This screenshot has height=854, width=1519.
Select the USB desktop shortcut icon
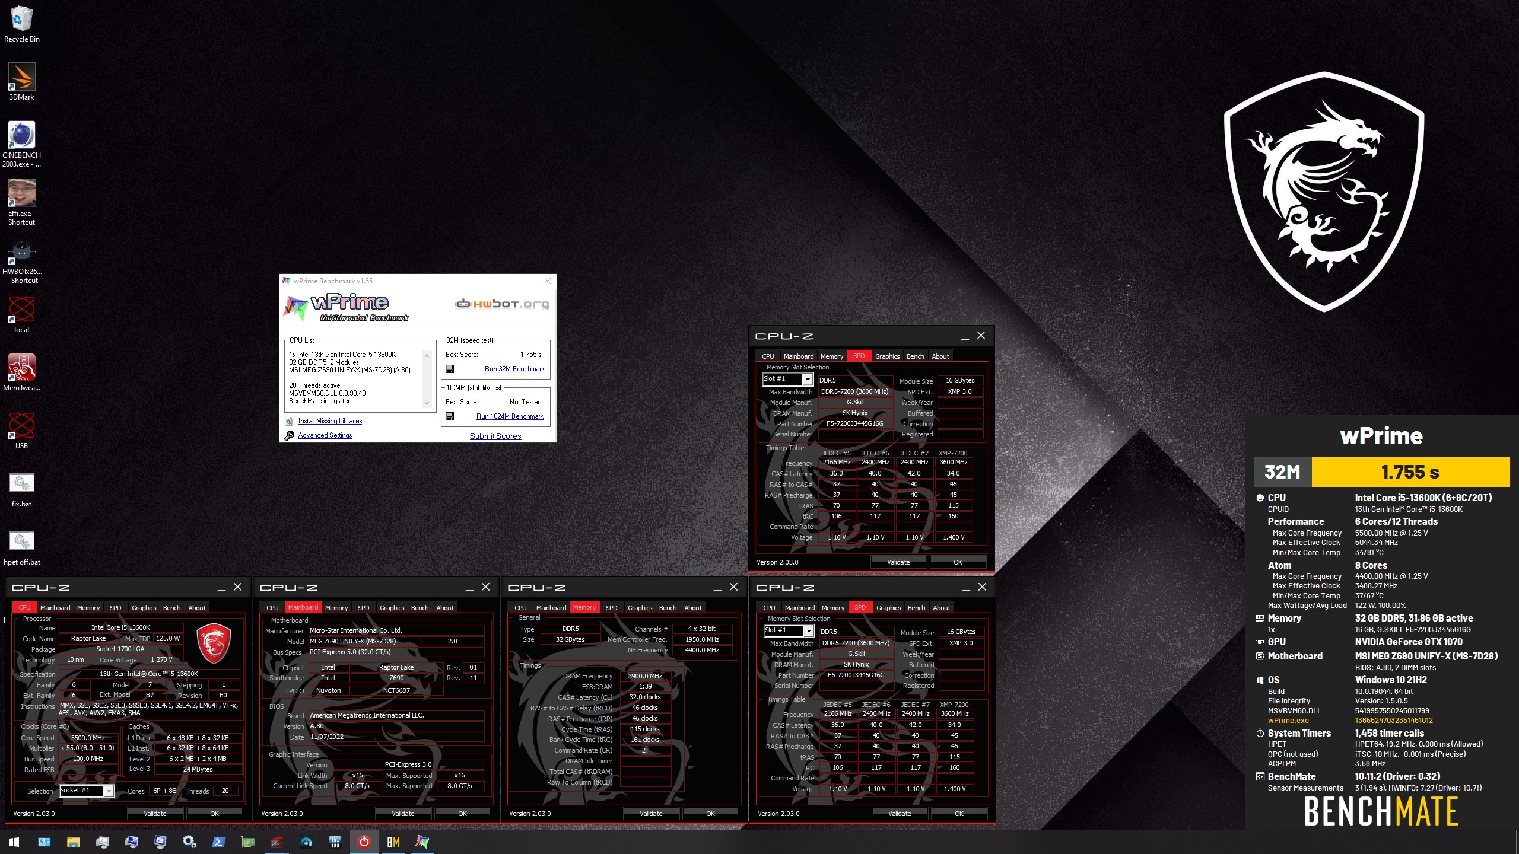point(21,431)
